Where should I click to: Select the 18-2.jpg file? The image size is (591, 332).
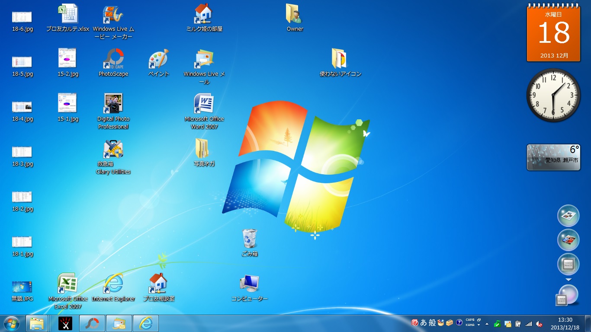(x=22, y=201)
